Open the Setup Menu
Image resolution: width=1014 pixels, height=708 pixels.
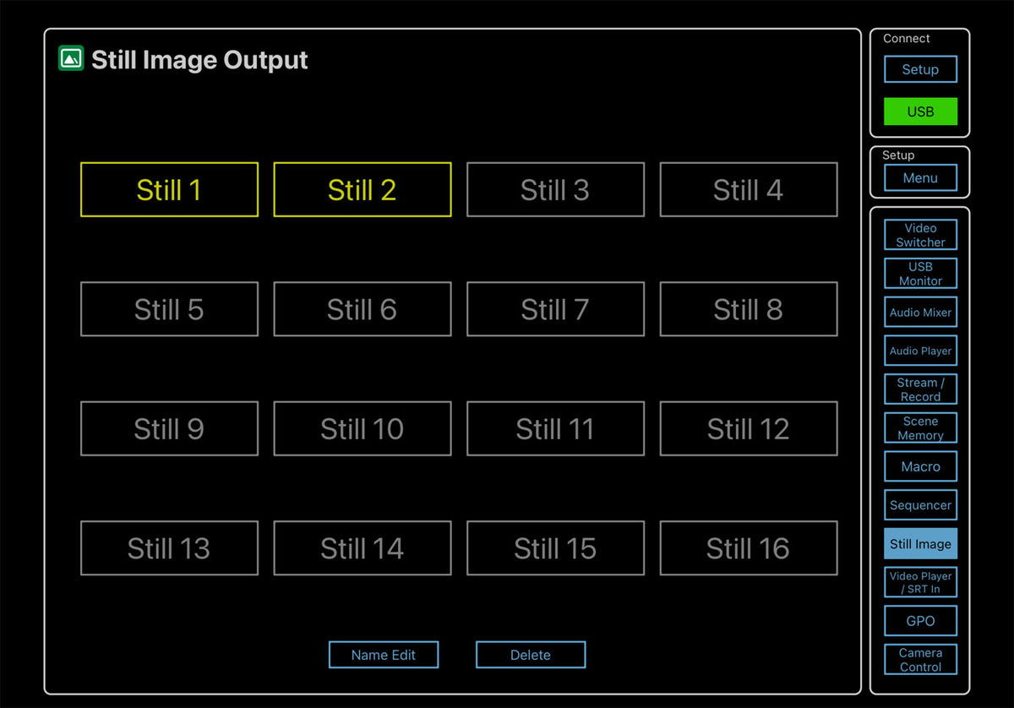(920, 178)
